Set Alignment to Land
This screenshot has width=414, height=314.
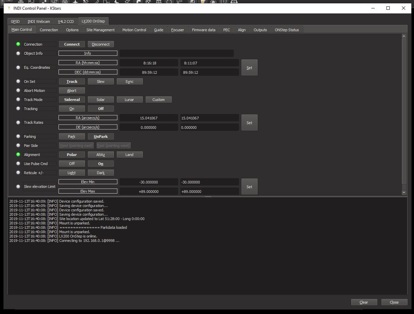[x=129, y=155]
